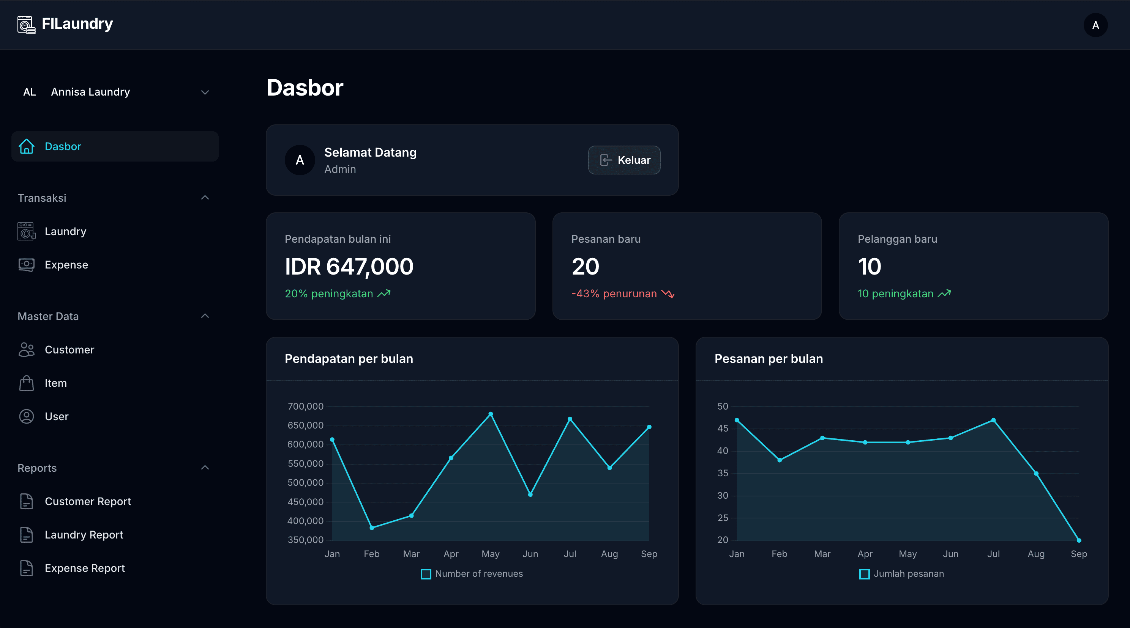The image size is (1130, 628).
Task: Click the Number of revenues legend color box
Action: (x=426, y=574)
